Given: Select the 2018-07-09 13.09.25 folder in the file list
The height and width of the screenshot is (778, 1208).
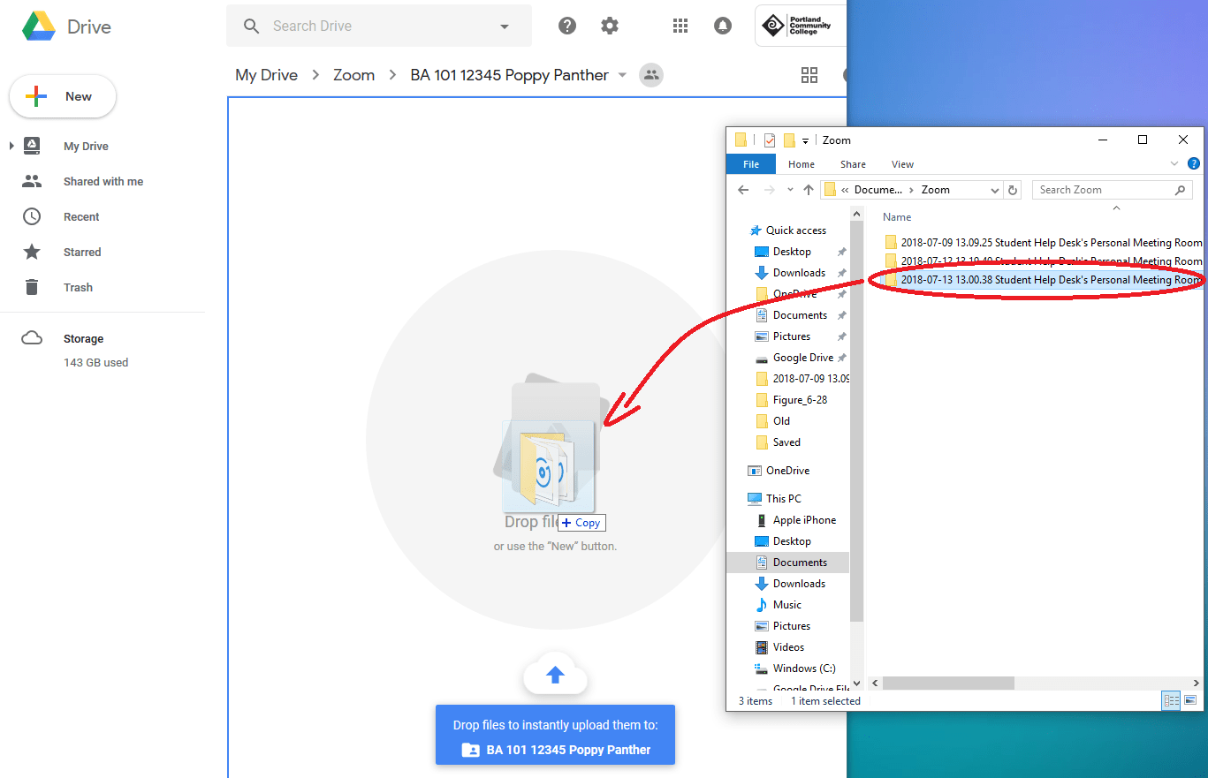Looking at the screenshot, I should click(x=1043, y=243).
